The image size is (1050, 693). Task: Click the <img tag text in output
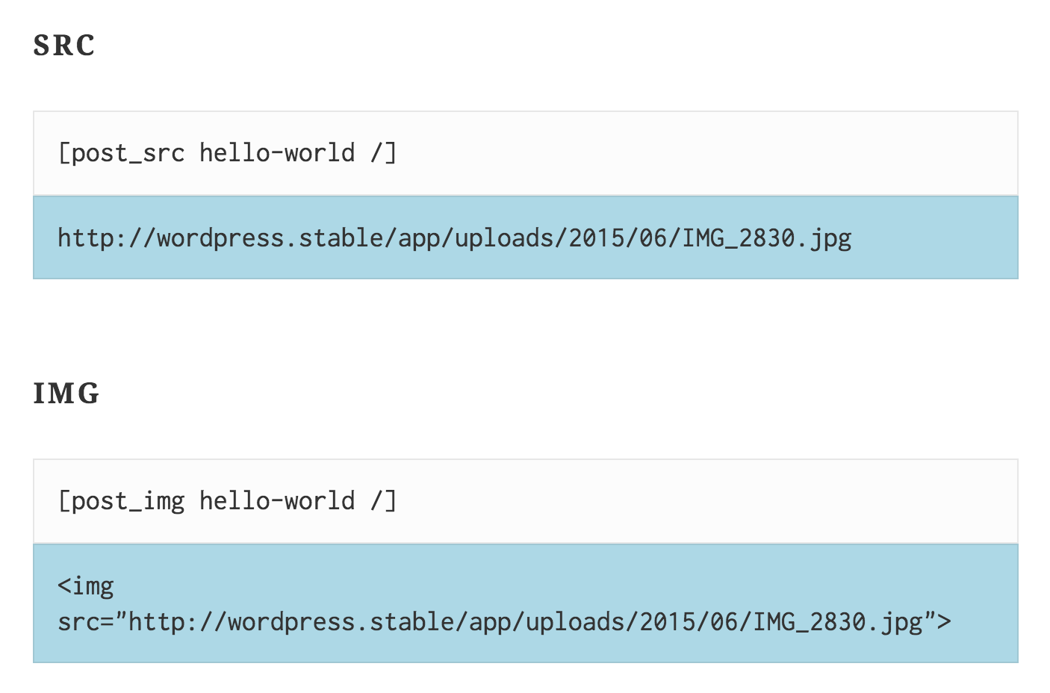click(86, 586)
